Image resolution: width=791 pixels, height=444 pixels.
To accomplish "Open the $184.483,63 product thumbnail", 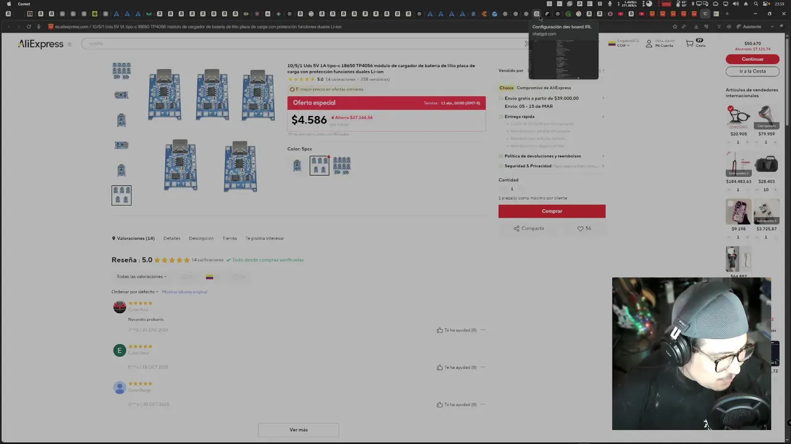I will [x=738, y=165].
